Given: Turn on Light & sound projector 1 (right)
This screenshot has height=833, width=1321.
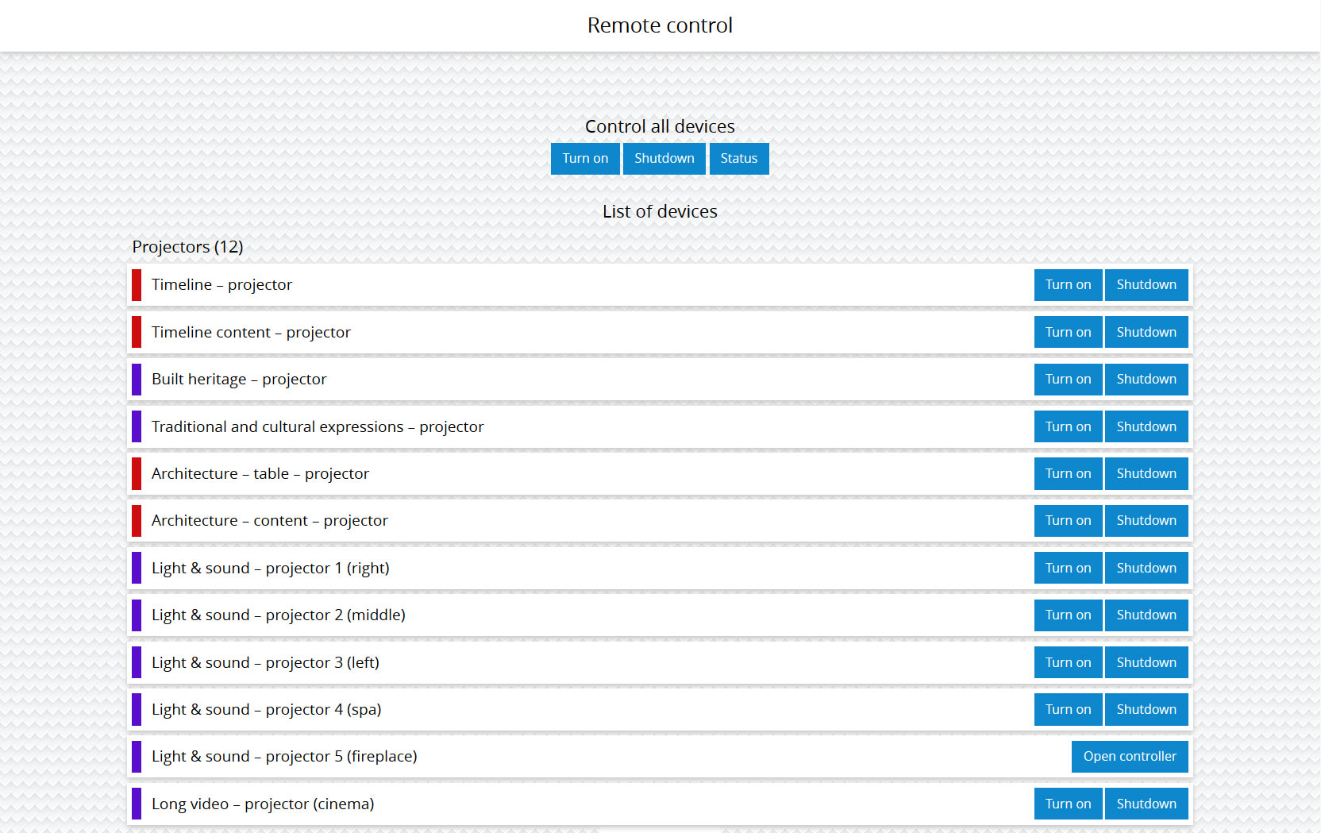Looking at the screenshot, I should coord(1068,568).
